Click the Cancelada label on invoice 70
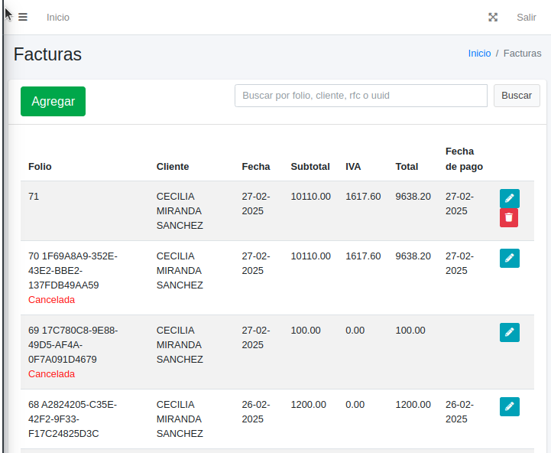The image size is (551, 453). pyautogui.click(x=51, y=300)
